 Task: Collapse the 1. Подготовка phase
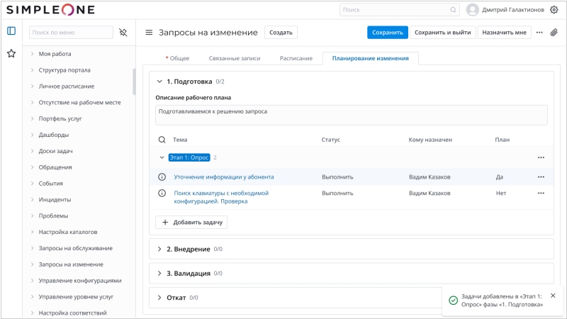159,82
